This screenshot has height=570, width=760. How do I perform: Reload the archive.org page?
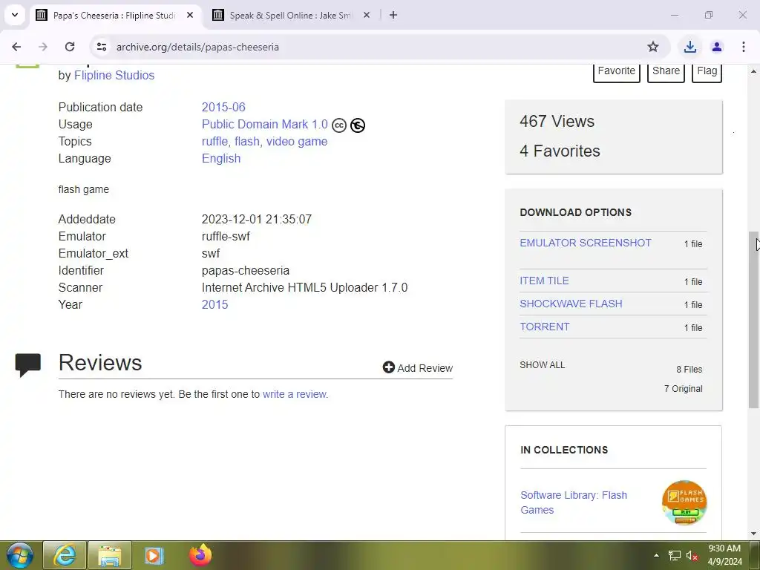click(x=70, y=47)
